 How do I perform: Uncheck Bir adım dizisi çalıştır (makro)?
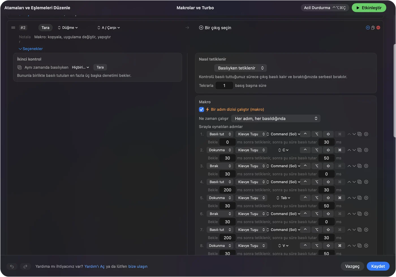coord(201,110)
